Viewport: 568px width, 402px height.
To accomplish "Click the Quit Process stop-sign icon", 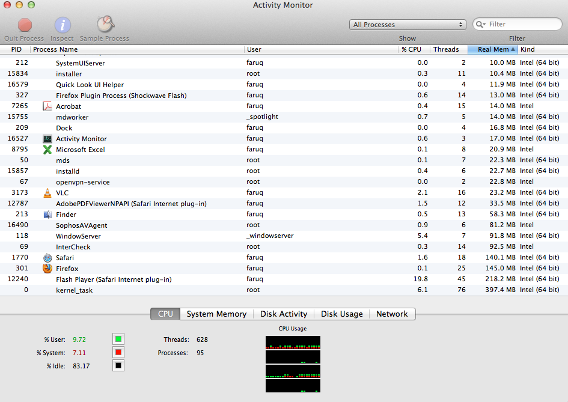I will [25, 25].
